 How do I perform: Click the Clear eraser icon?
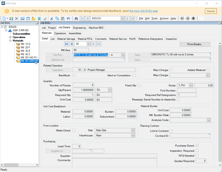coord(45,19)
